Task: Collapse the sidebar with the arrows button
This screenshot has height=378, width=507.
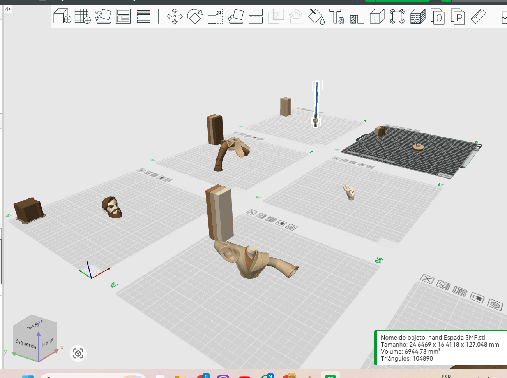Action: 8,9
